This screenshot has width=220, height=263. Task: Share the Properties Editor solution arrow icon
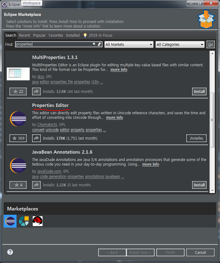point(36,138)
